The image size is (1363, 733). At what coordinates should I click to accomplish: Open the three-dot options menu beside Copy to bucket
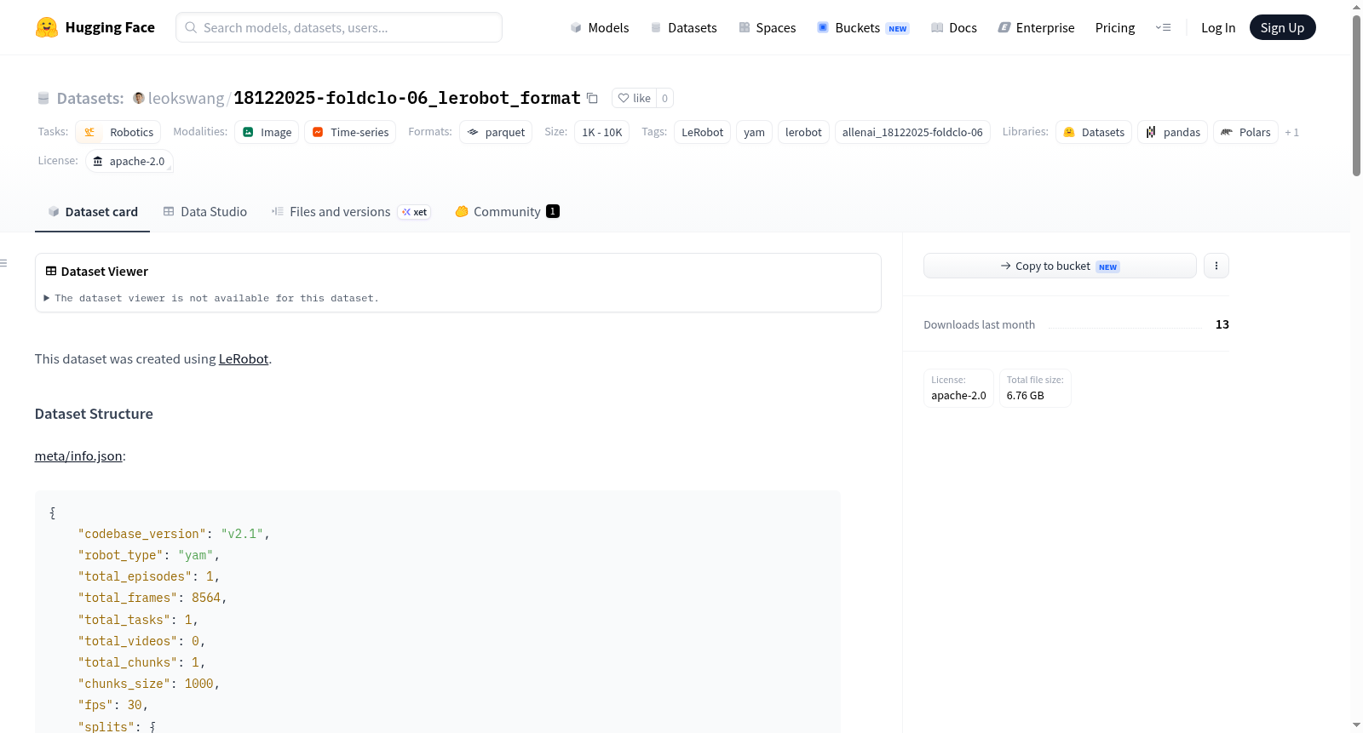coord(1216,266)
